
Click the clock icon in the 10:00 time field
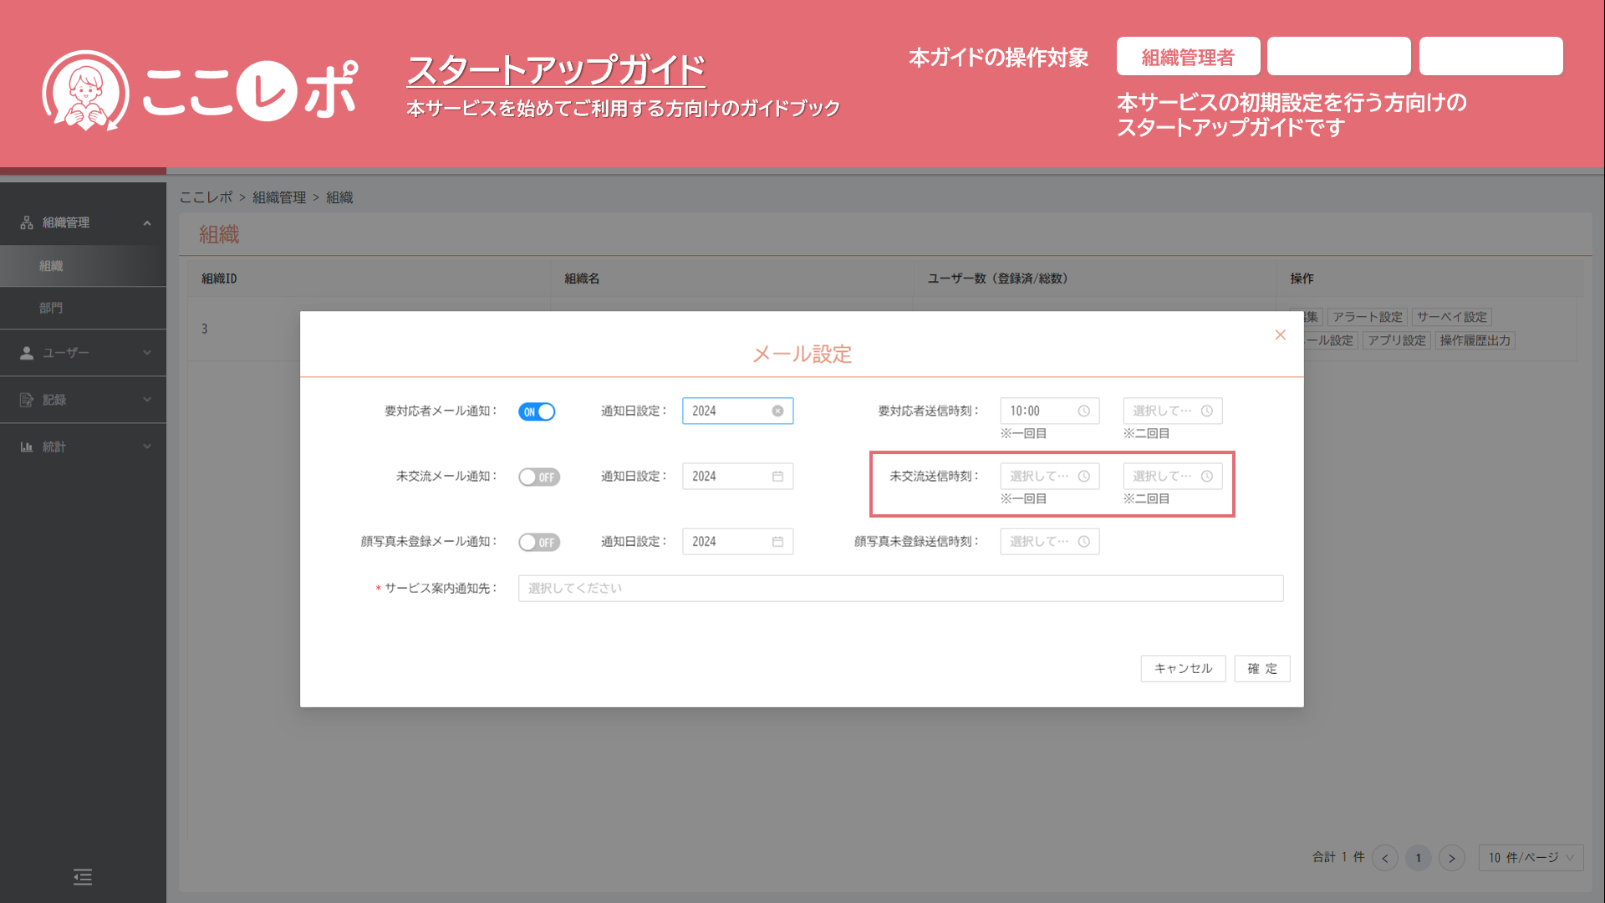1083,411
